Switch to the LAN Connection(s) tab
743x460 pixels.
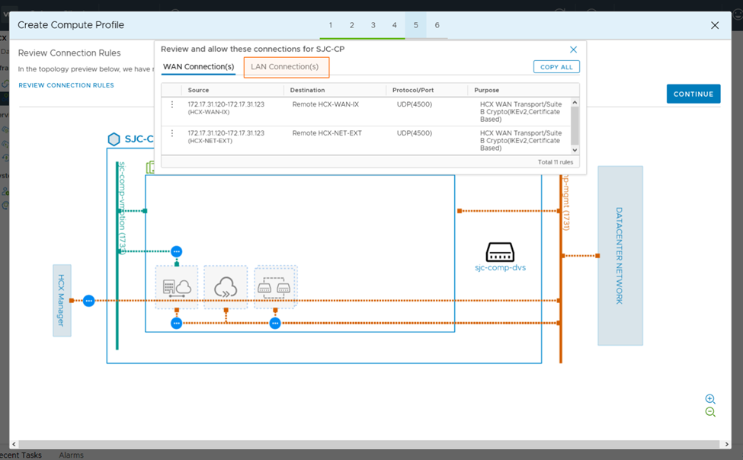point(285,67)
